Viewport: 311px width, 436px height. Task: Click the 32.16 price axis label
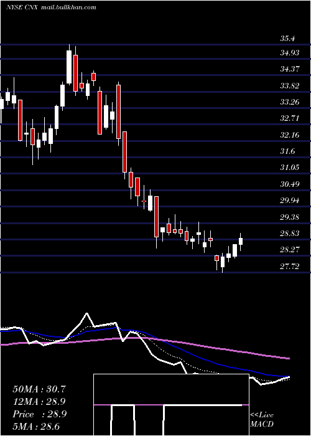click(x=290, y=135)
